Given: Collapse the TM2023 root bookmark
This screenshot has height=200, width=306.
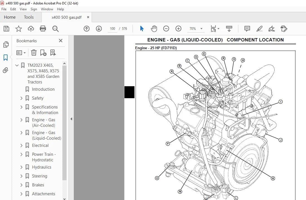Looking at the screenshot, I should coord(17,65).
